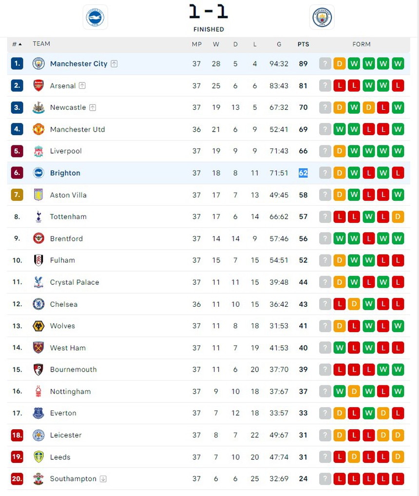The image size is (419, 496).
Task: Click Tottenham's club crest icon
Action: click(x=38, y=217)
